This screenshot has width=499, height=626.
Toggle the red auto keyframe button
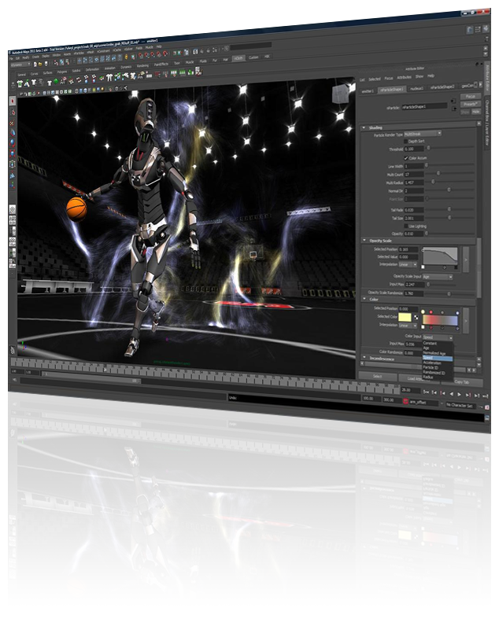tap(405, 401)
